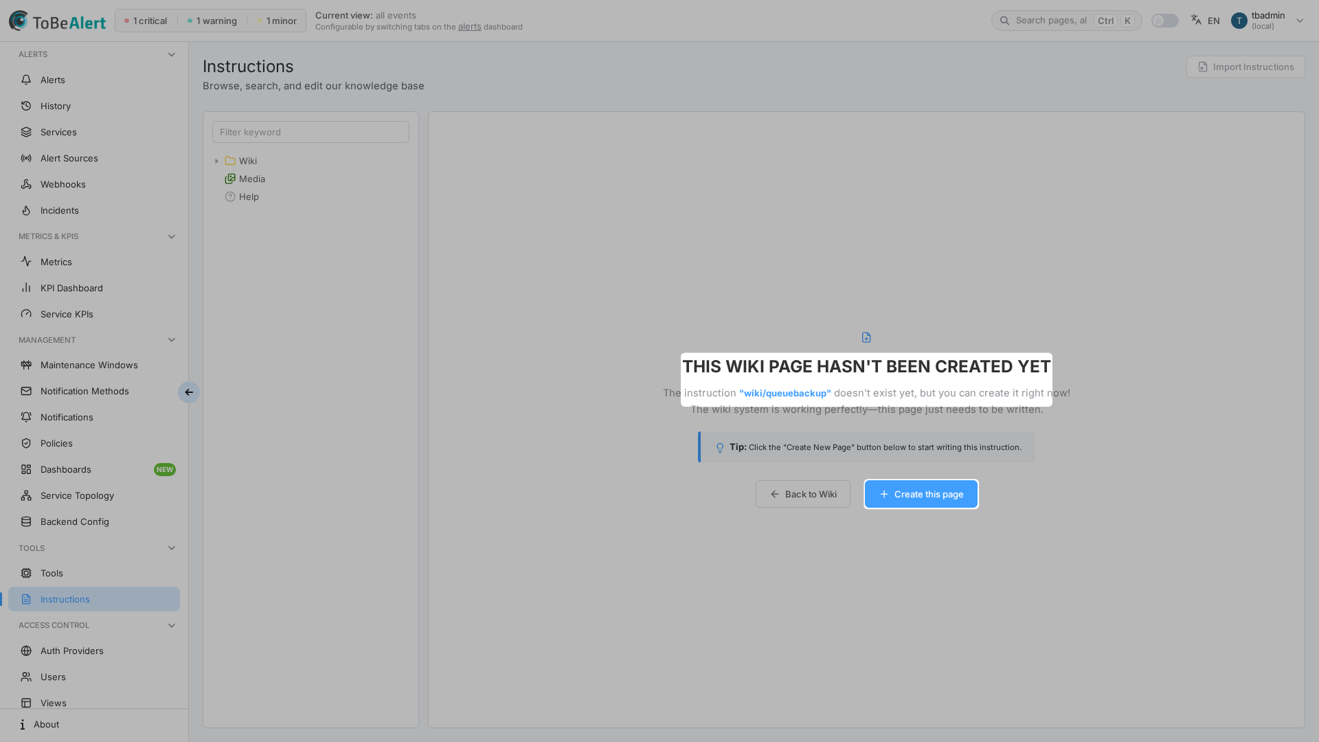Click the Services layers icon
This screenshot has width=1319, height=742.
click(x=26, y=132)
